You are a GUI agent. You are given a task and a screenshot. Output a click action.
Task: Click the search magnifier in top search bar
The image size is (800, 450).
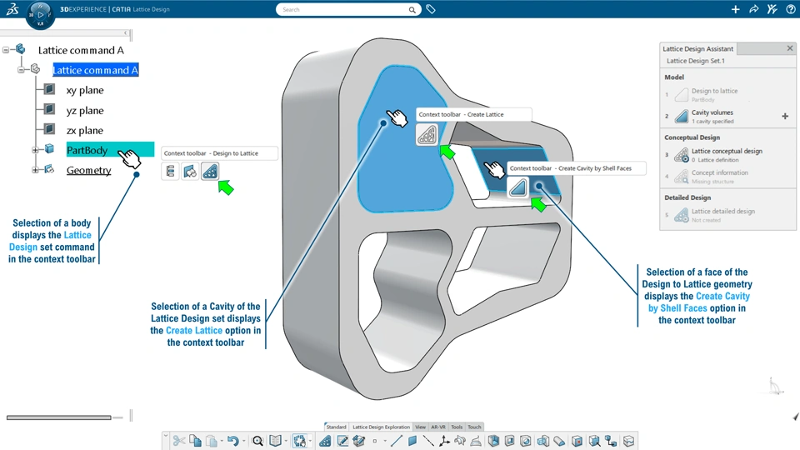click(x=412, y=10)
